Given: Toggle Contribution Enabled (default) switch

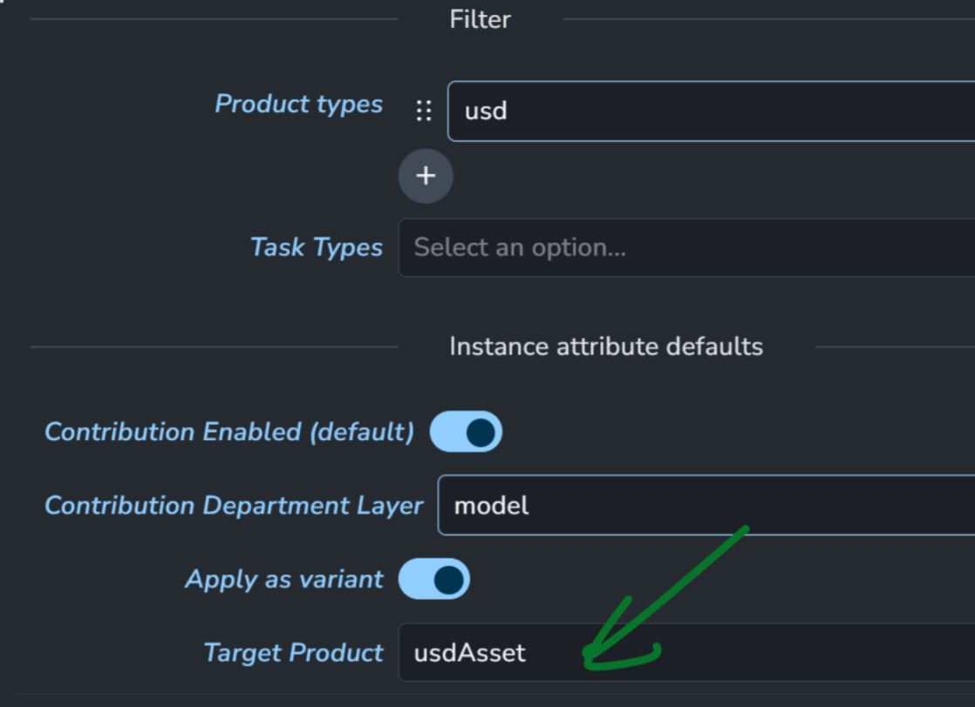Looking at the screenshot, I should click(x=466, y=431).
